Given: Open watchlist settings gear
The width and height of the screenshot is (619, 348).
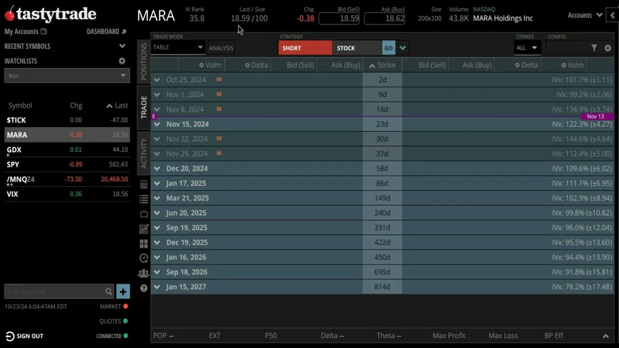Looking at the screenshot, I should pos(122,61).
